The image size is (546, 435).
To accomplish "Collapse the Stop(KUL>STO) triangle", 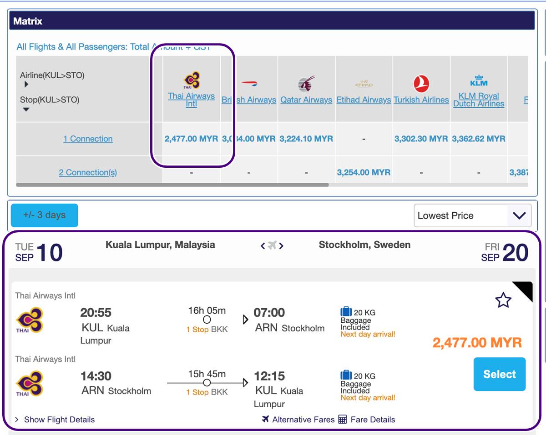I will [x=26, y=109].
